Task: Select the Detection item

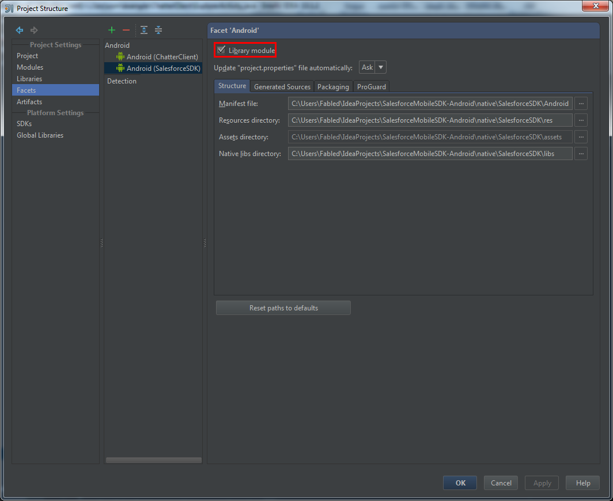Action: (122, 81)
